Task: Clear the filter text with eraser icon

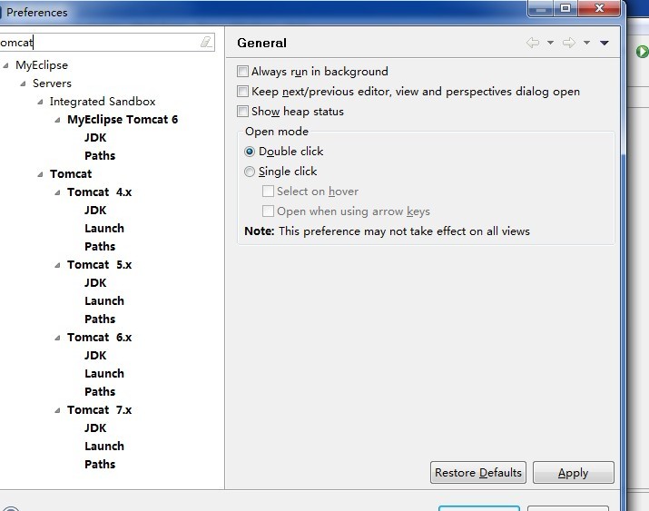Action: pos(206,42)
